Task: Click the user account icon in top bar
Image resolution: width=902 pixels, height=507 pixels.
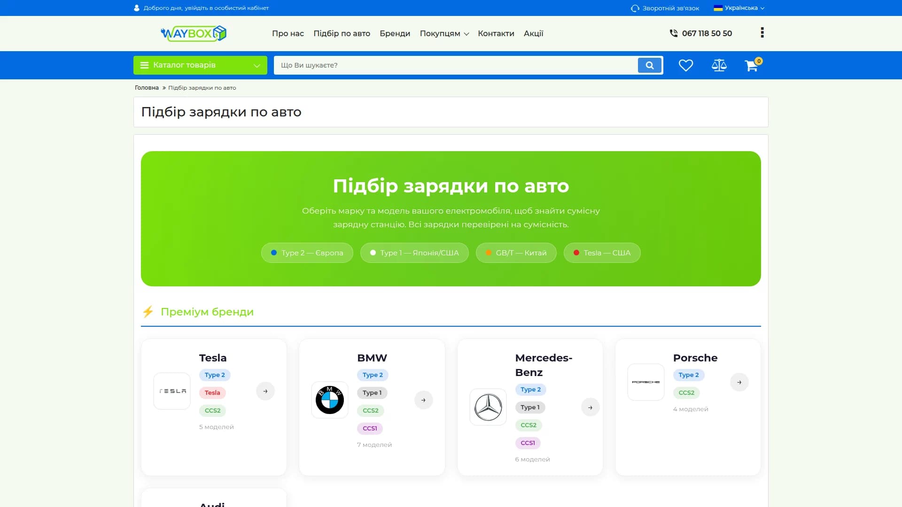Action: click(137, 8)
